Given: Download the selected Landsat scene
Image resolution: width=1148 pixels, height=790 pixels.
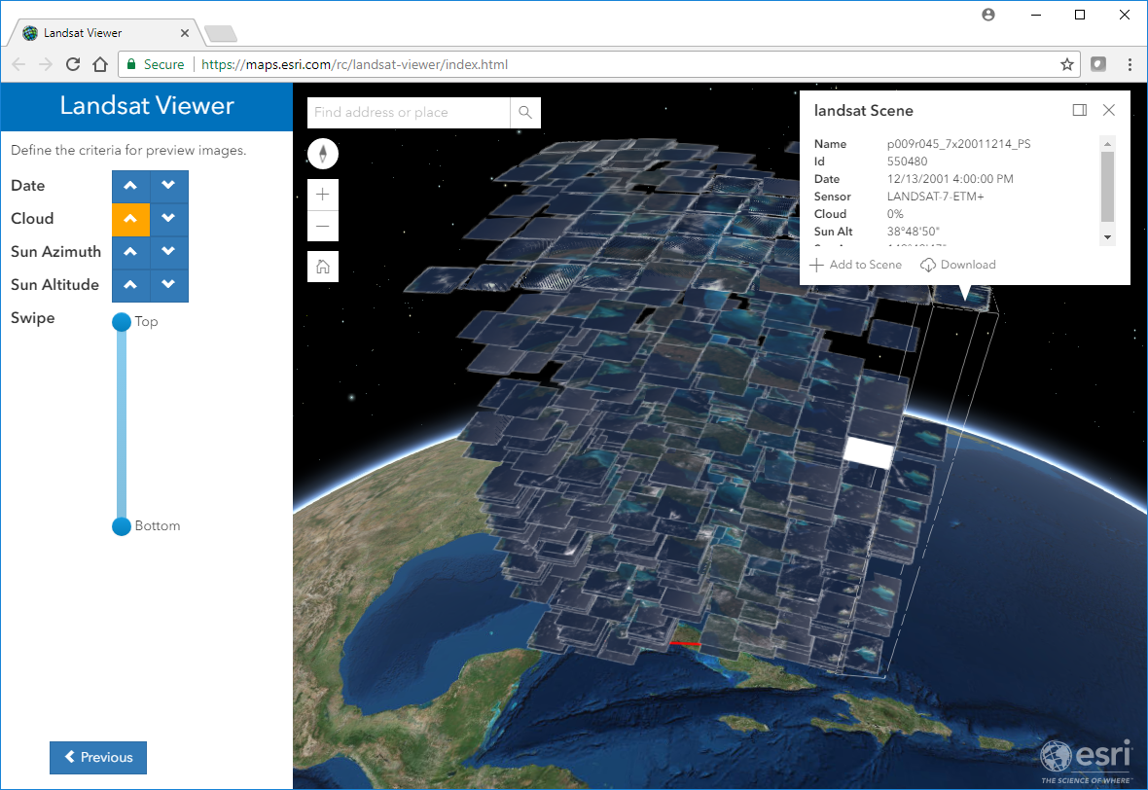Looking at the screenshot, I should (958, 265).
